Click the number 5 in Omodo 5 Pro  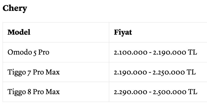click(x=35, y=53)
